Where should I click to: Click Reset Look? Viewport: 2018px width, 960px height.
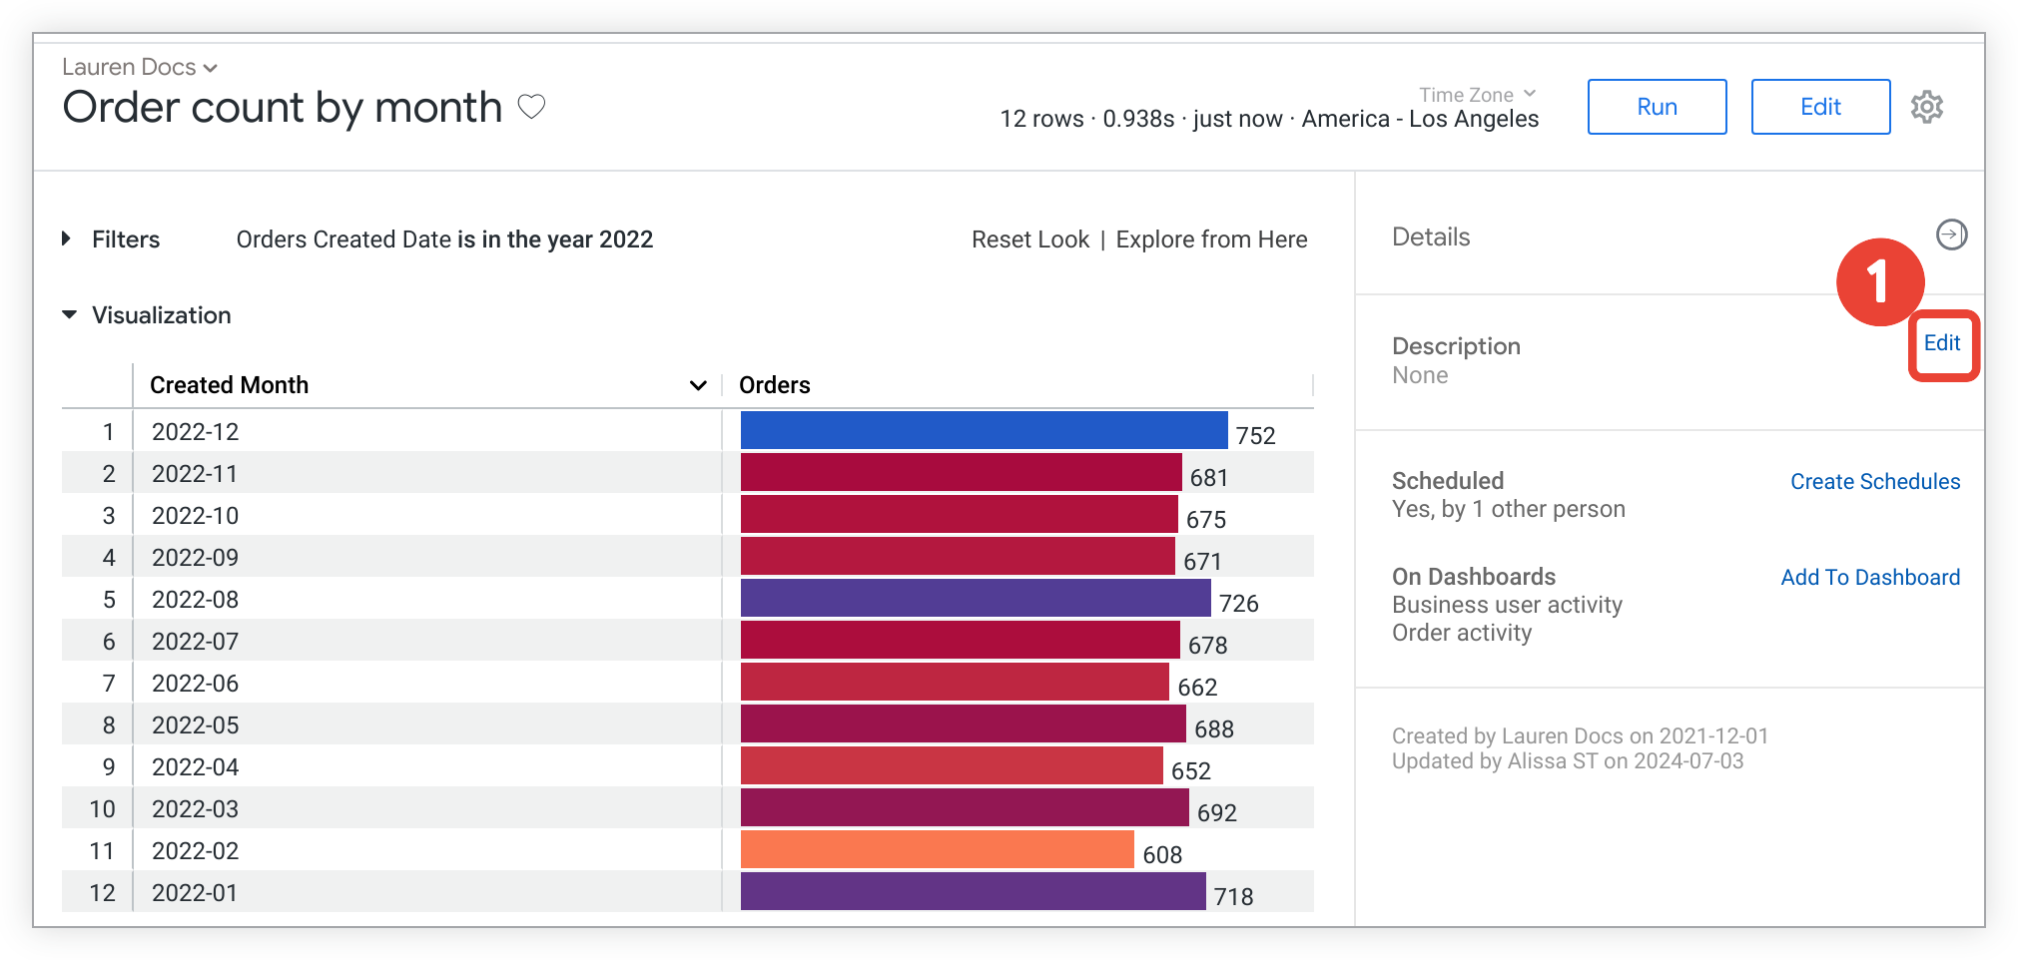1029,240
